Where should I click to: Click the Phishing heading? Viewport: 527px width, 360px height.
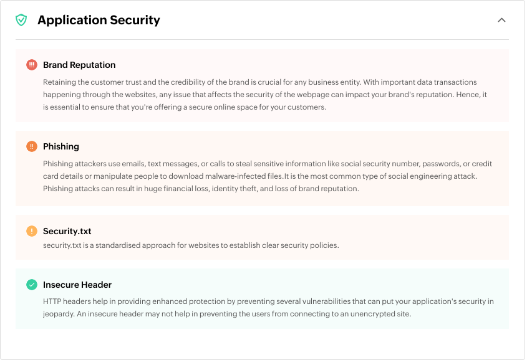[x=61, y=146]
